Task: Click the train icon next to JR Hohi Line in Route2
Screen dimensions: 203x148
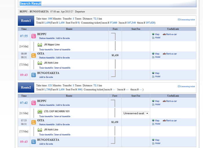Action: tap(40, 130)
